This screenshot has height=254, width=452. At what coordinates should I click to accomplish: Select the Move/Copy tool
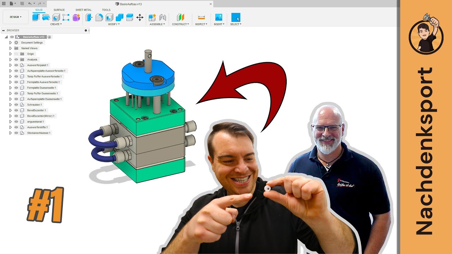(x=140, y=17)
